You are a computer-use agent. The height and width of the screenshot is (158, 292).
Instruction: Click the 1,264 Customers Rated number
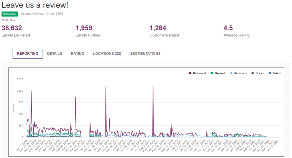[158, 28]
